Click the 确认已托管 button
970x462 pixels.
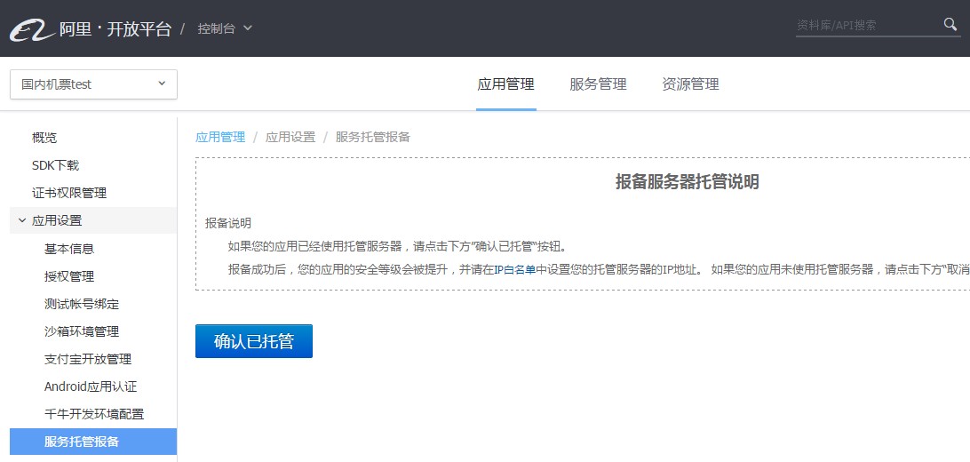[254, 341]
